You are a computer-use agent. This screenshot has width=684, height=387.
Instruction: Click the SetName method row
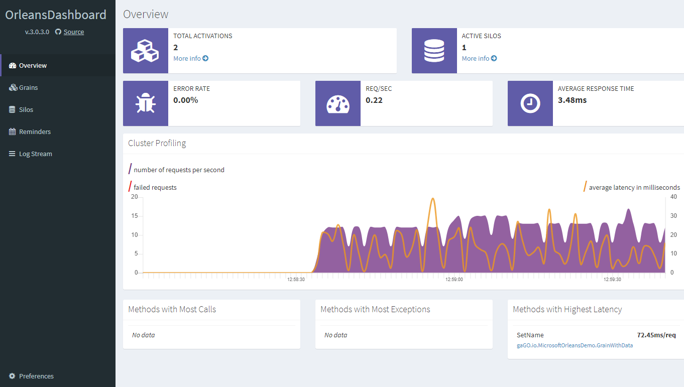click(596, 340)
